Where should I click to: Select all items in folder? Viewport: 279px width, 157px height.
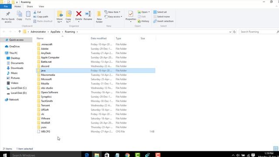160,12
